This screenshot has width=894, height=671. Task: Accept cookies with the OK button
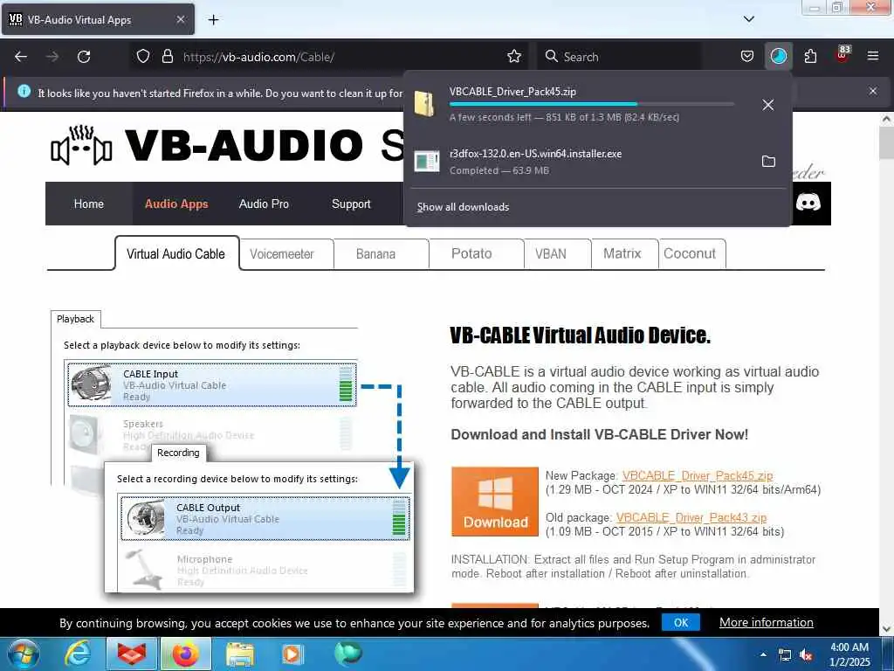(x=681, y=622)
